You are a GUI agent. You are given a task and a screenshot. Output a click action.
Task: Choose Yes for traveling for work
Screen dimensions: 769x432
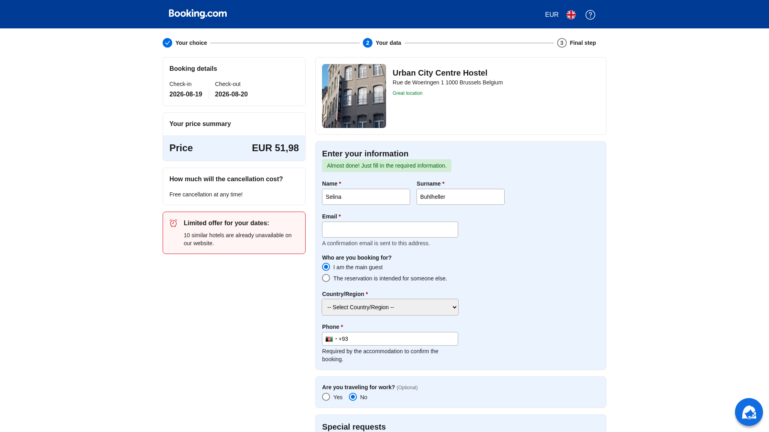tap(326, 397)
